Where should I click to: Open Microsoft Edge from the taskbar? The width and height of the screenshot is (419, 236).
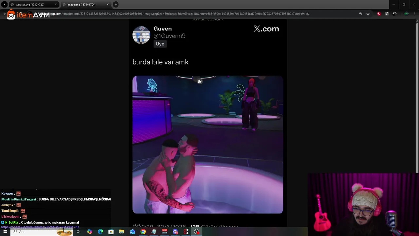[100, 232]
